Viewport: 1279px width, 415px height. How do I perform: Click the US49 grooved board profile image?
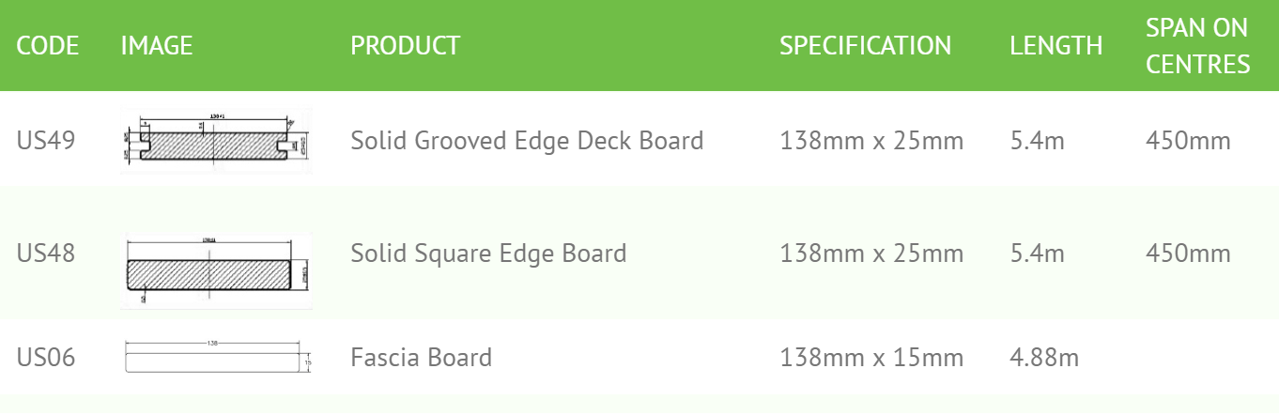pyautogui.click(x=217, y=141)
